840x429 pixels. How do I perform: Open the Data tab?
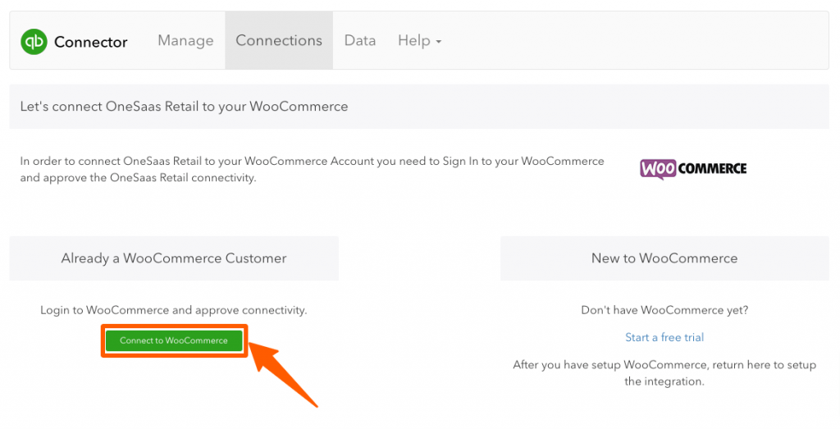pyautogui.click(x=359, y=41)
